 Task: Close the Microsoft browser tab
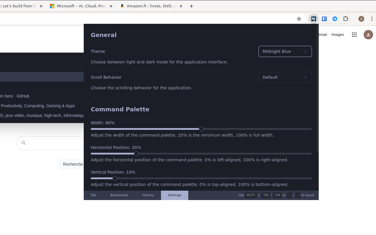pyautogui.click(x=111, y=6)
